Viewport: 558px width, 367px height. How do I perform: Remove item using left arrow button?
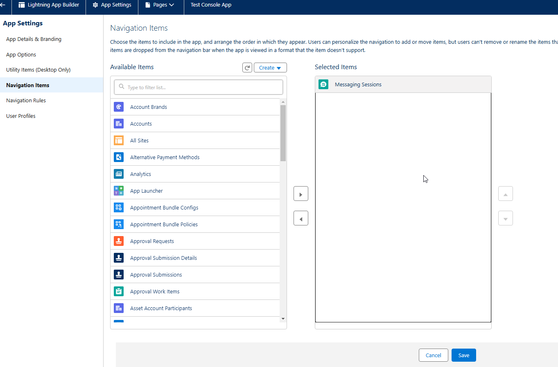click(x=301, y=218)
